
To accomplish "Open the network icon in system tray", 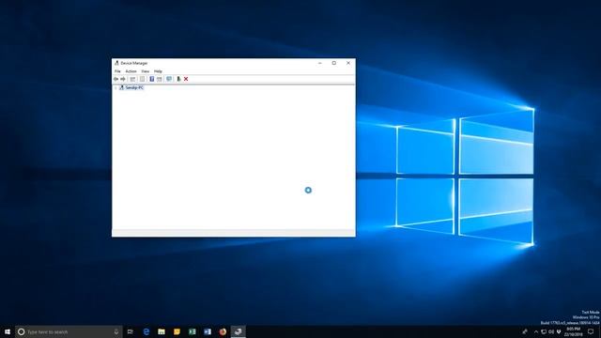I will [x=544, y=331].
